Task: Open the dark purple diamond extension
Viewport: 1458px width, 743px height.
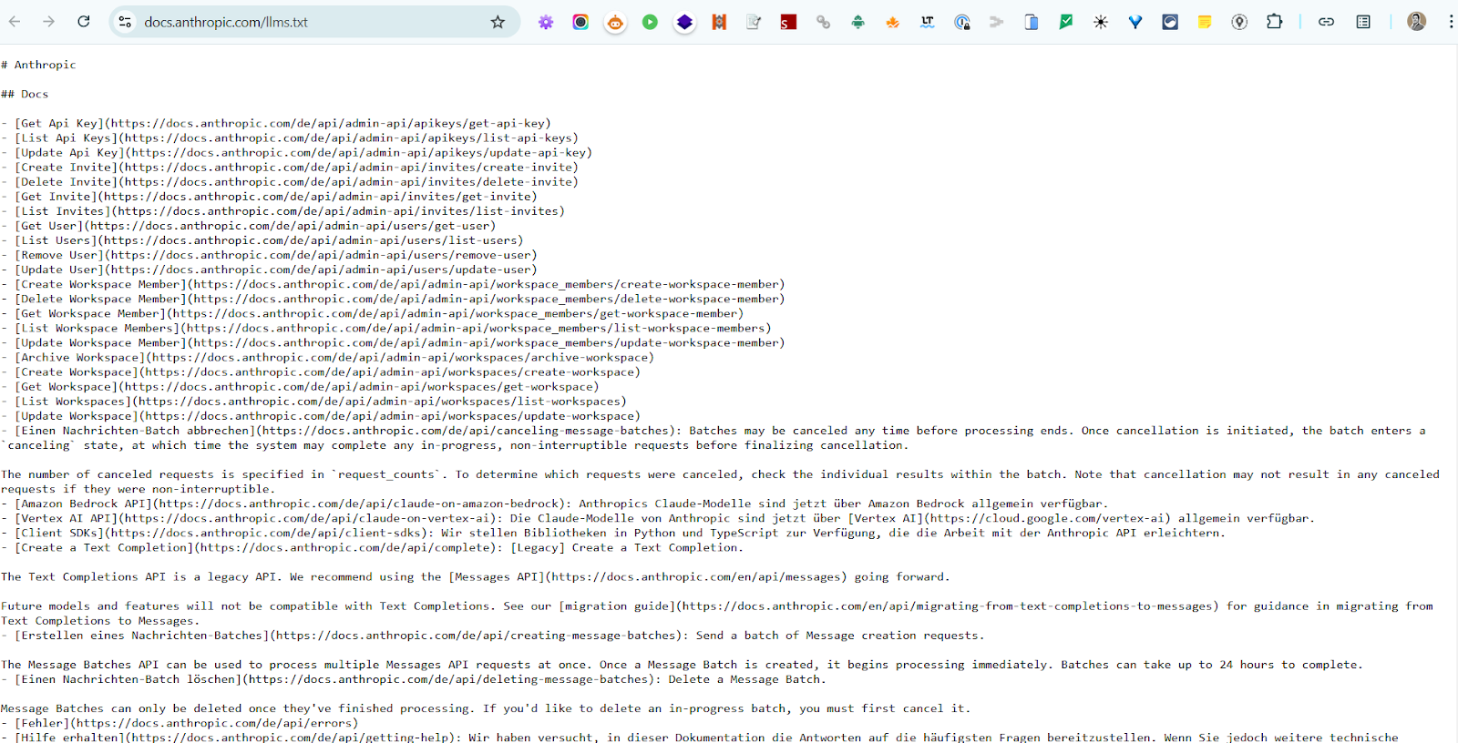Action: point(684,22)
